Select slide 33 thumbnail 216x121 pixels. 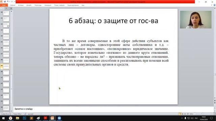6,90
